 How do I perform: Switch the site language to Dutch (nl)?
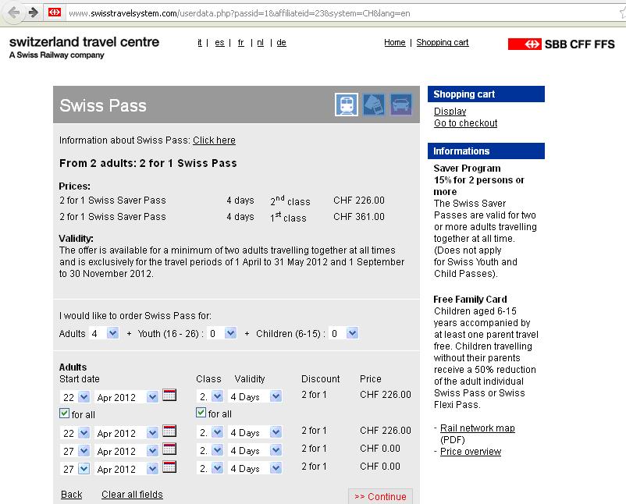pos(260,42)
